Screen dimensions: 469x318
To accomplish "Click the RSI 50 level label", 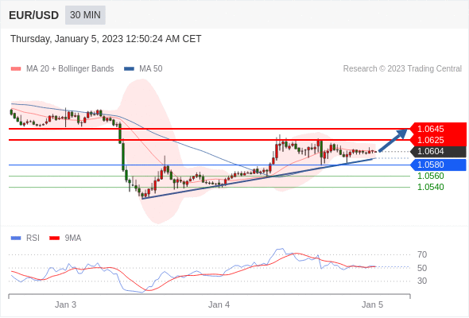I will [x=422, y=268].
